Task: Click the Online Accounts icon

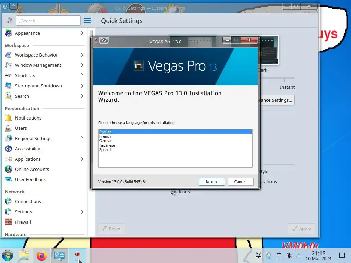Action: [9, 169]
